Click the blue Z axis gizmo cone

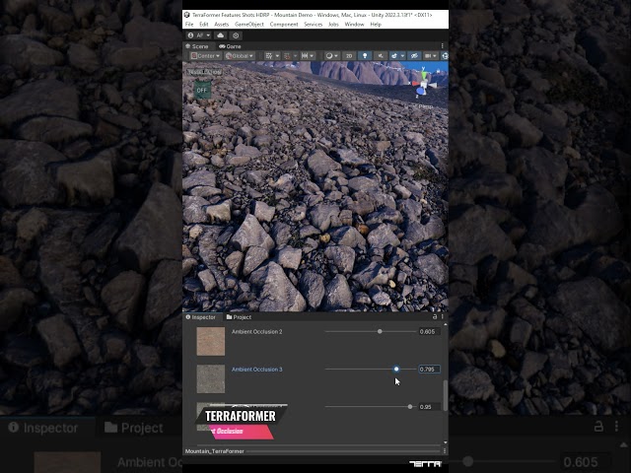pyautogui.click(x=420, y=92)
